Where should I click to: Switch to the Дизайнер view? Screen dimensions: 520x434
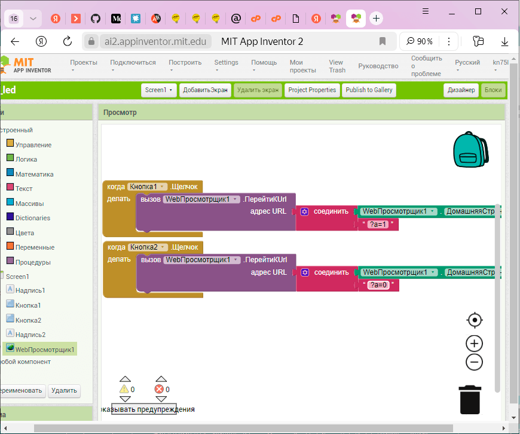point(461,90)
